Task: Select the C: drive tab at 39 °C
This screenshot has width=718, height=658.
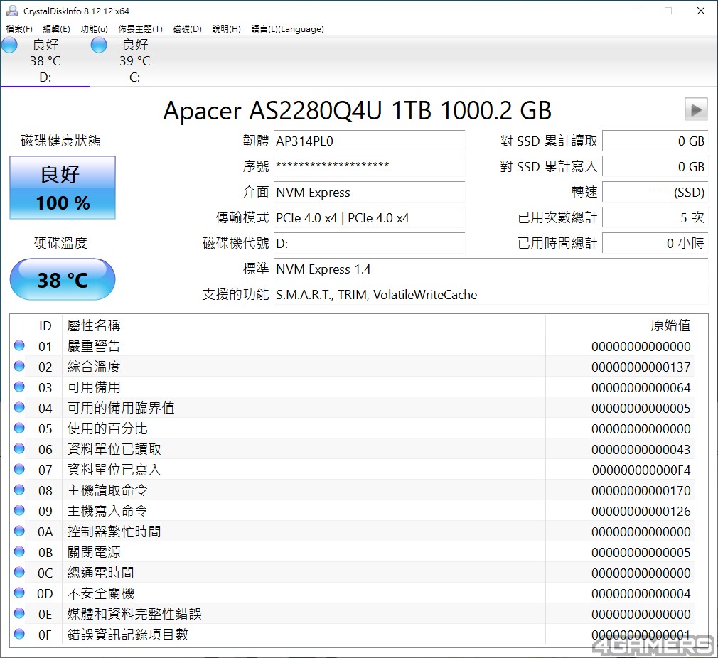Action: coord(134,61)
